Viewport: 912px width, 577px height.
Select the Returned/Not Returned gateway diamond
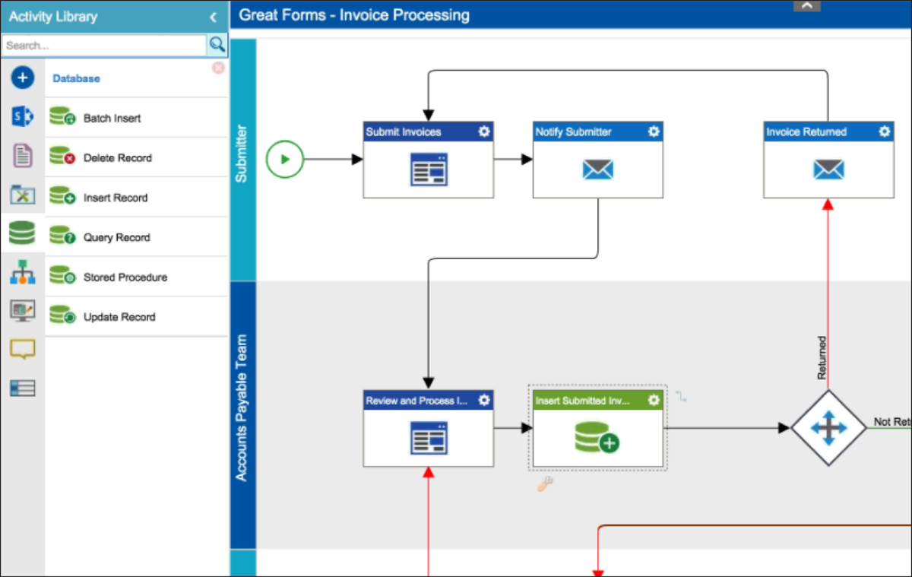point(828,427)
